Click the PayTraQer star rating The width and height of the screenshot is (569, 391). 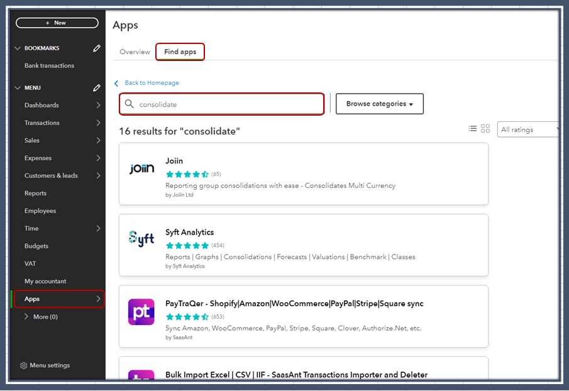(x=187, y=317)
